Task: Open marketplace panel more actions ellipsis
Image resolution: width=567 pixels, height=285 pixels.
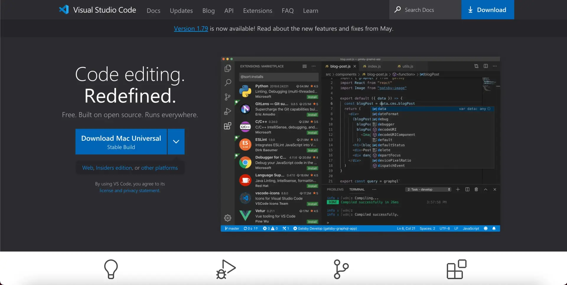Action: point(314,66)
